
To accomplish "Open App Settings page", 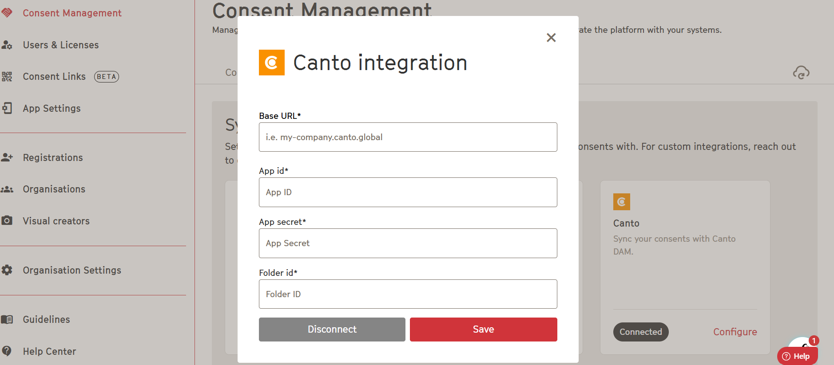I will pos(52,109).
